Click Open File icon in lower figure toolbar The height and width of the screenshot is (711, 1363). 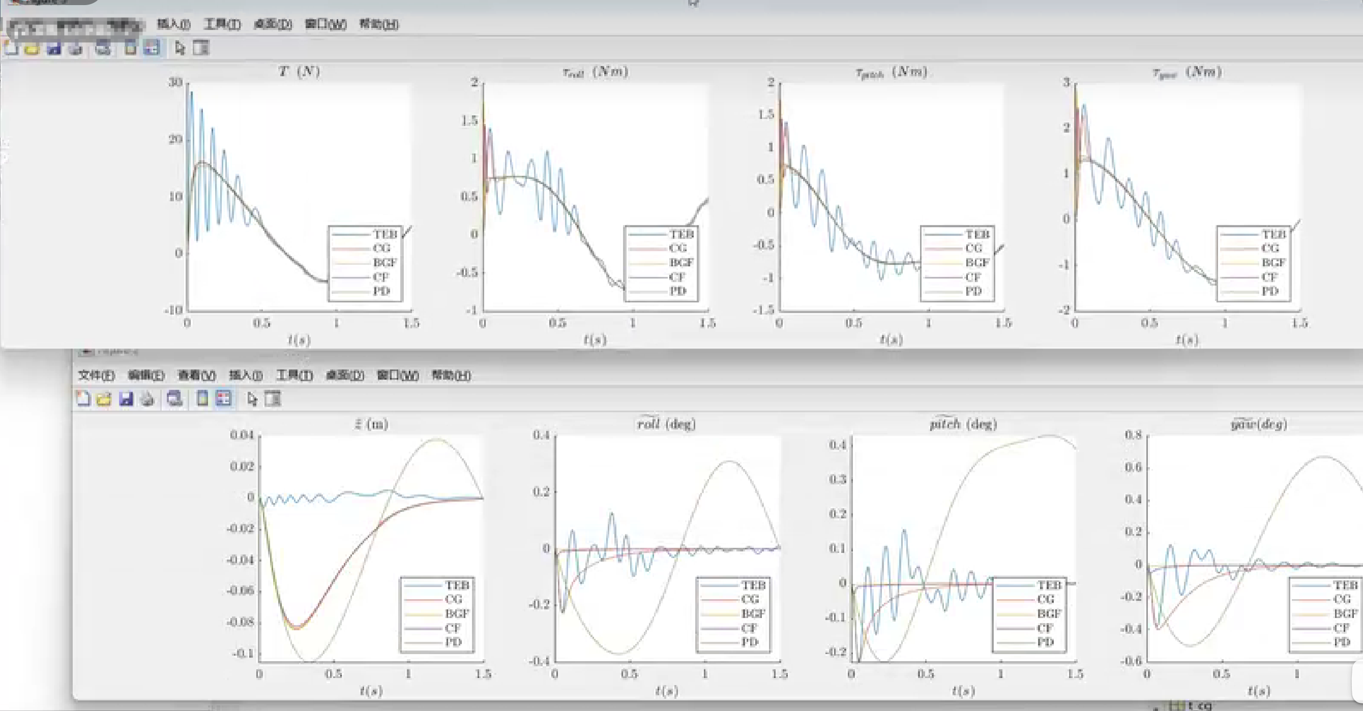(x=104, y=398)
